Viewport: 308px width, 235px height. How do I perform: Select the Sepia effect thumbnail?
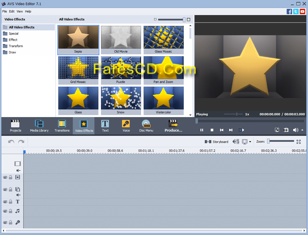click(78, 40)
